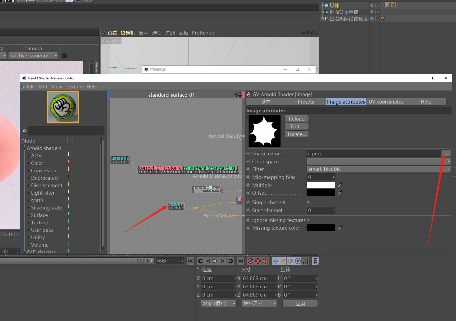This screenshot has height=321, width=456.
Task: Step to the previous frame
Action: pos(208,261)
